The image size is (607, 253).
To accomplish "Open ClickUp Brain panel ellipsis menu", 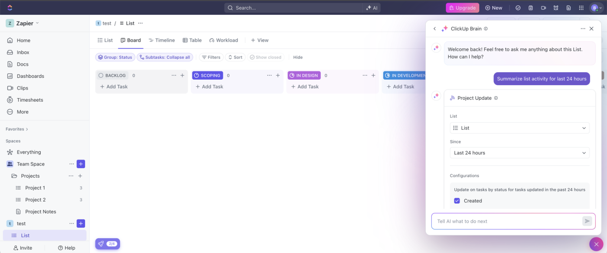I will click(x=583, y=29).
